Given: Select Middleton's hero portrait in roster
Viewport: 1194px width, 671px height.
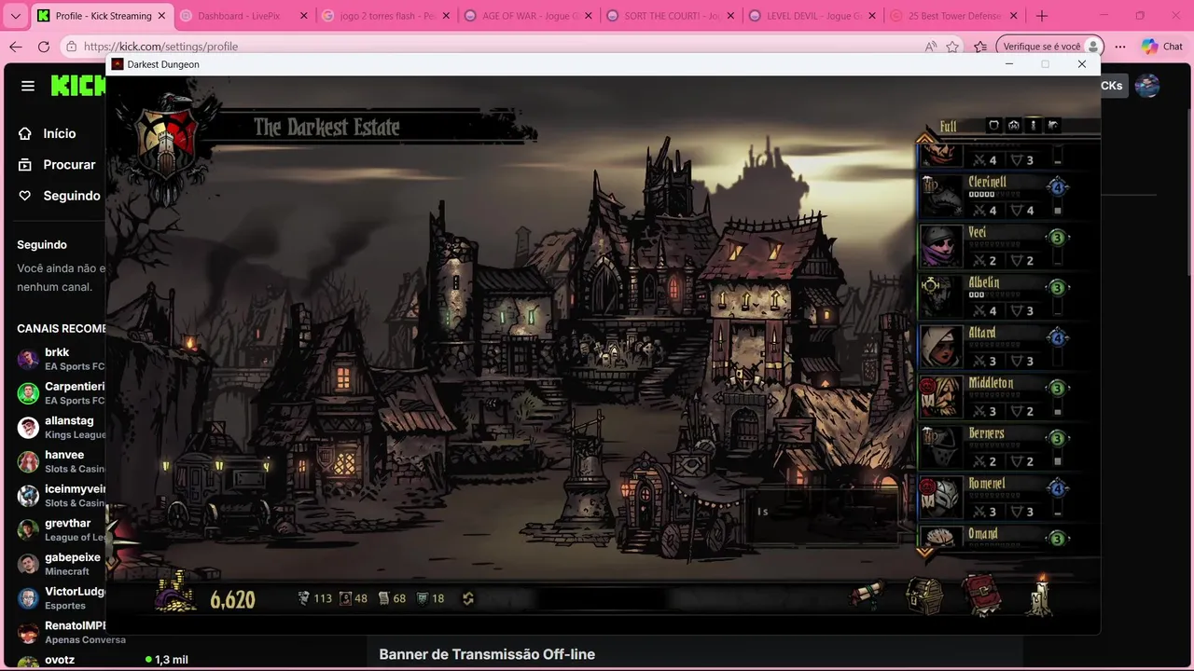Looking at the screenshot, I should tap(941, 397).
